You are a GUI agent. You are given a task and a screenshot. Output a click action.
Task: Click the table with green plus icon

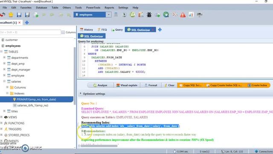point(157,15)
